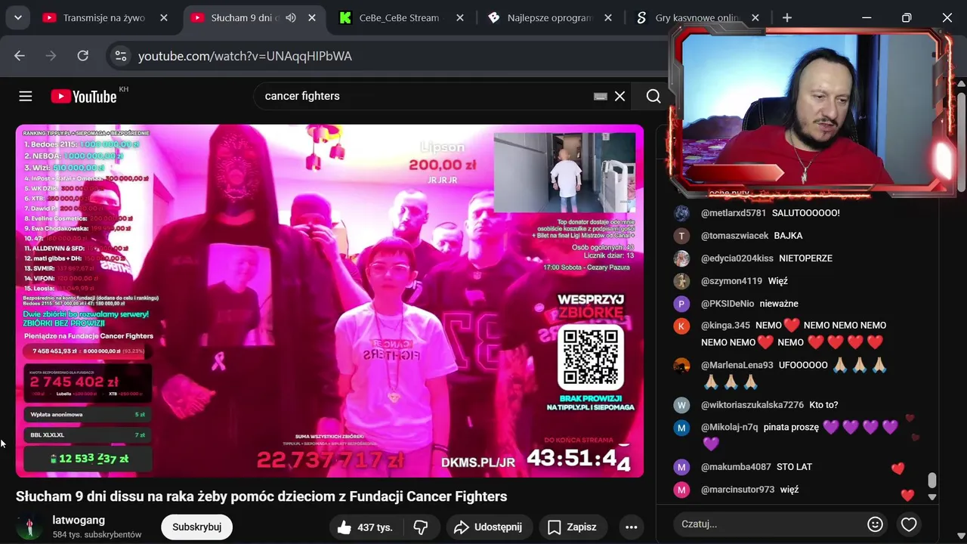
Task: Open on-screen keyboard icon in search
Action: 601,96
